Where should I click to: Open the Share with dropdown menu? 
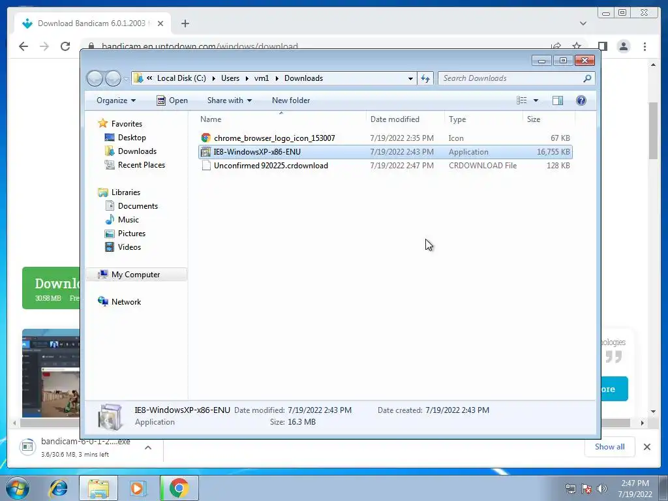pos(229,100)
